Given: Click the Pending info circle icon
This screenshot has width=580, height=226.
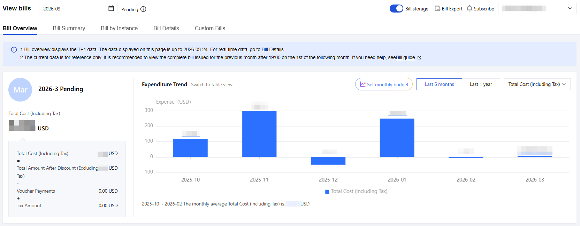Looking at the screenshot, I should [143, 9].
